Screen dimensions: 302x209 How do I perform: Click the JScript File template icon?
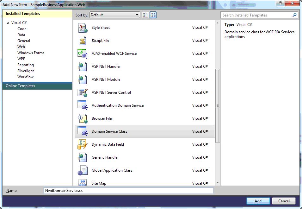[x=83, y=41]
